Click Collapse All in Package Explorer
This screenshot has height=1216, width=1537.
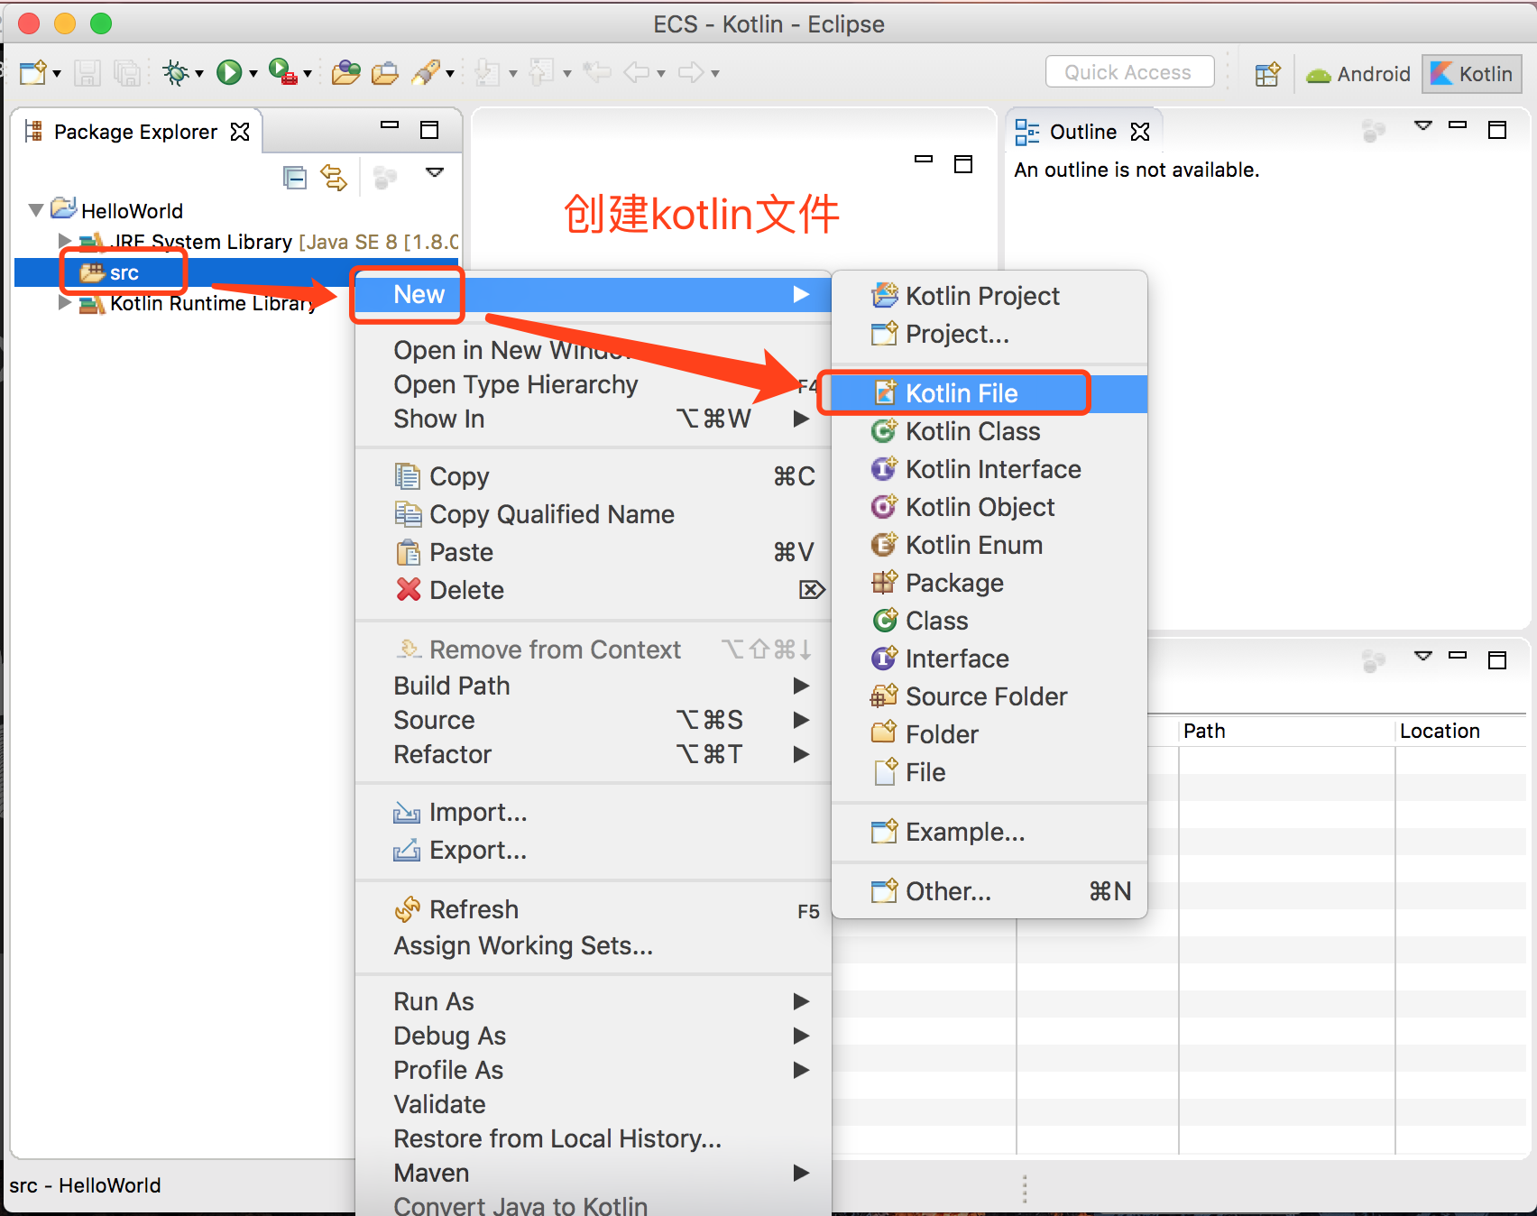[295, 178]
